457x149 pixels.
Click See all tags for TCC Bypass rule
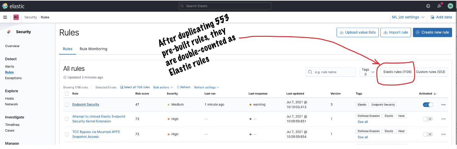[x=363, y=137]
